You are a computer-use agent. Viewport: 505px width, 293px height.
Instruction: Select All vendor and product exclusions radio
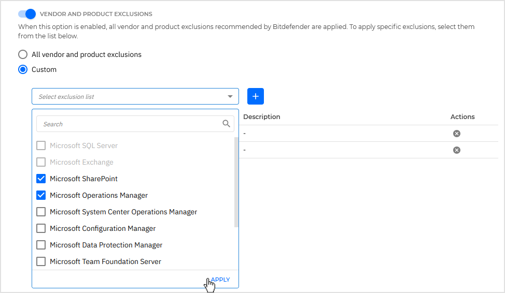(23, 54)
